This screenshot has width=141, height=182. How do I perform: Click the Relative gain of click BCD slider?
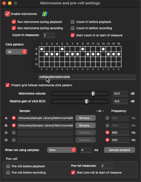point(80,101)
